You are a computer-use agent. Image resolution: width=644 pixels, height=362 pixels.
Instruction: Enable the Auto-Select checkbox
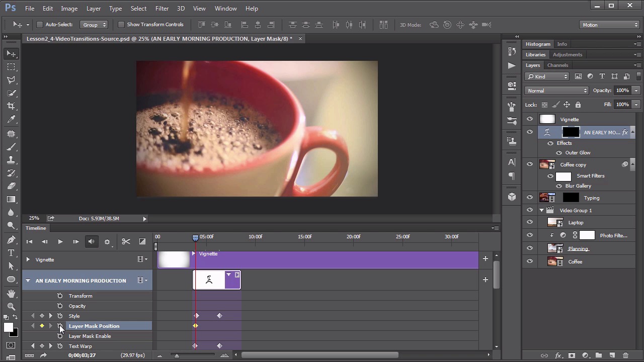(40, 25)
